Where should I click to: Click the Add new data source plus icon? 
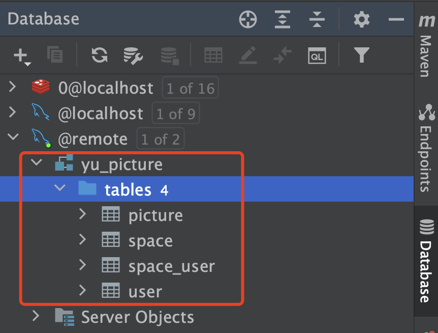[21, 55]
